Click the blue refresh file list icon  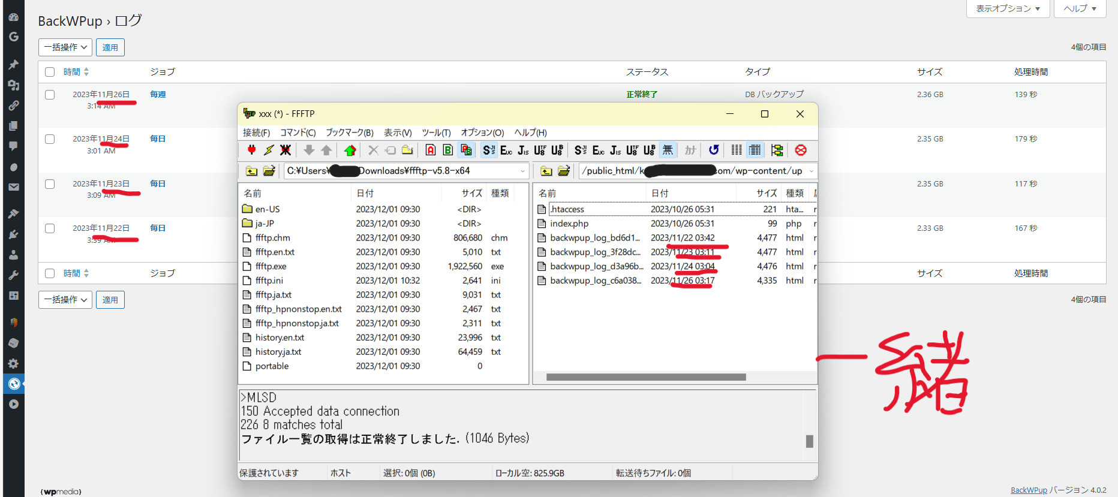pyautogui.click(x=714, y=150)
